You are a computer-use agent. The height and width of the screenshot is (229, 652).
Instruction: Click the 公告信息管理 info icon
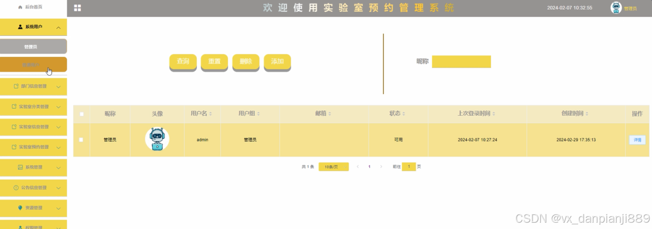[16, 188]
